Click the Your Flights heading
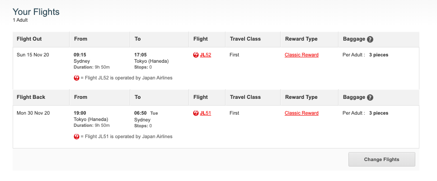 [36, 12]
